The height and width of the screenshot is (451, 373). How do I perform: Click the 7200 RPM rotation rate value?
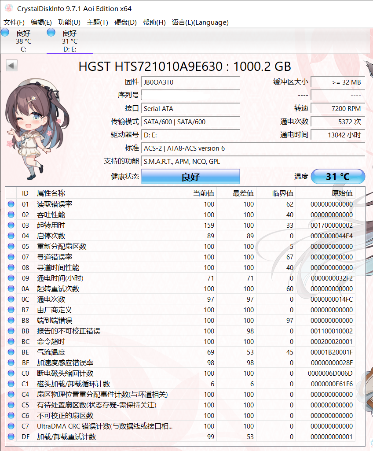[338, 109]
